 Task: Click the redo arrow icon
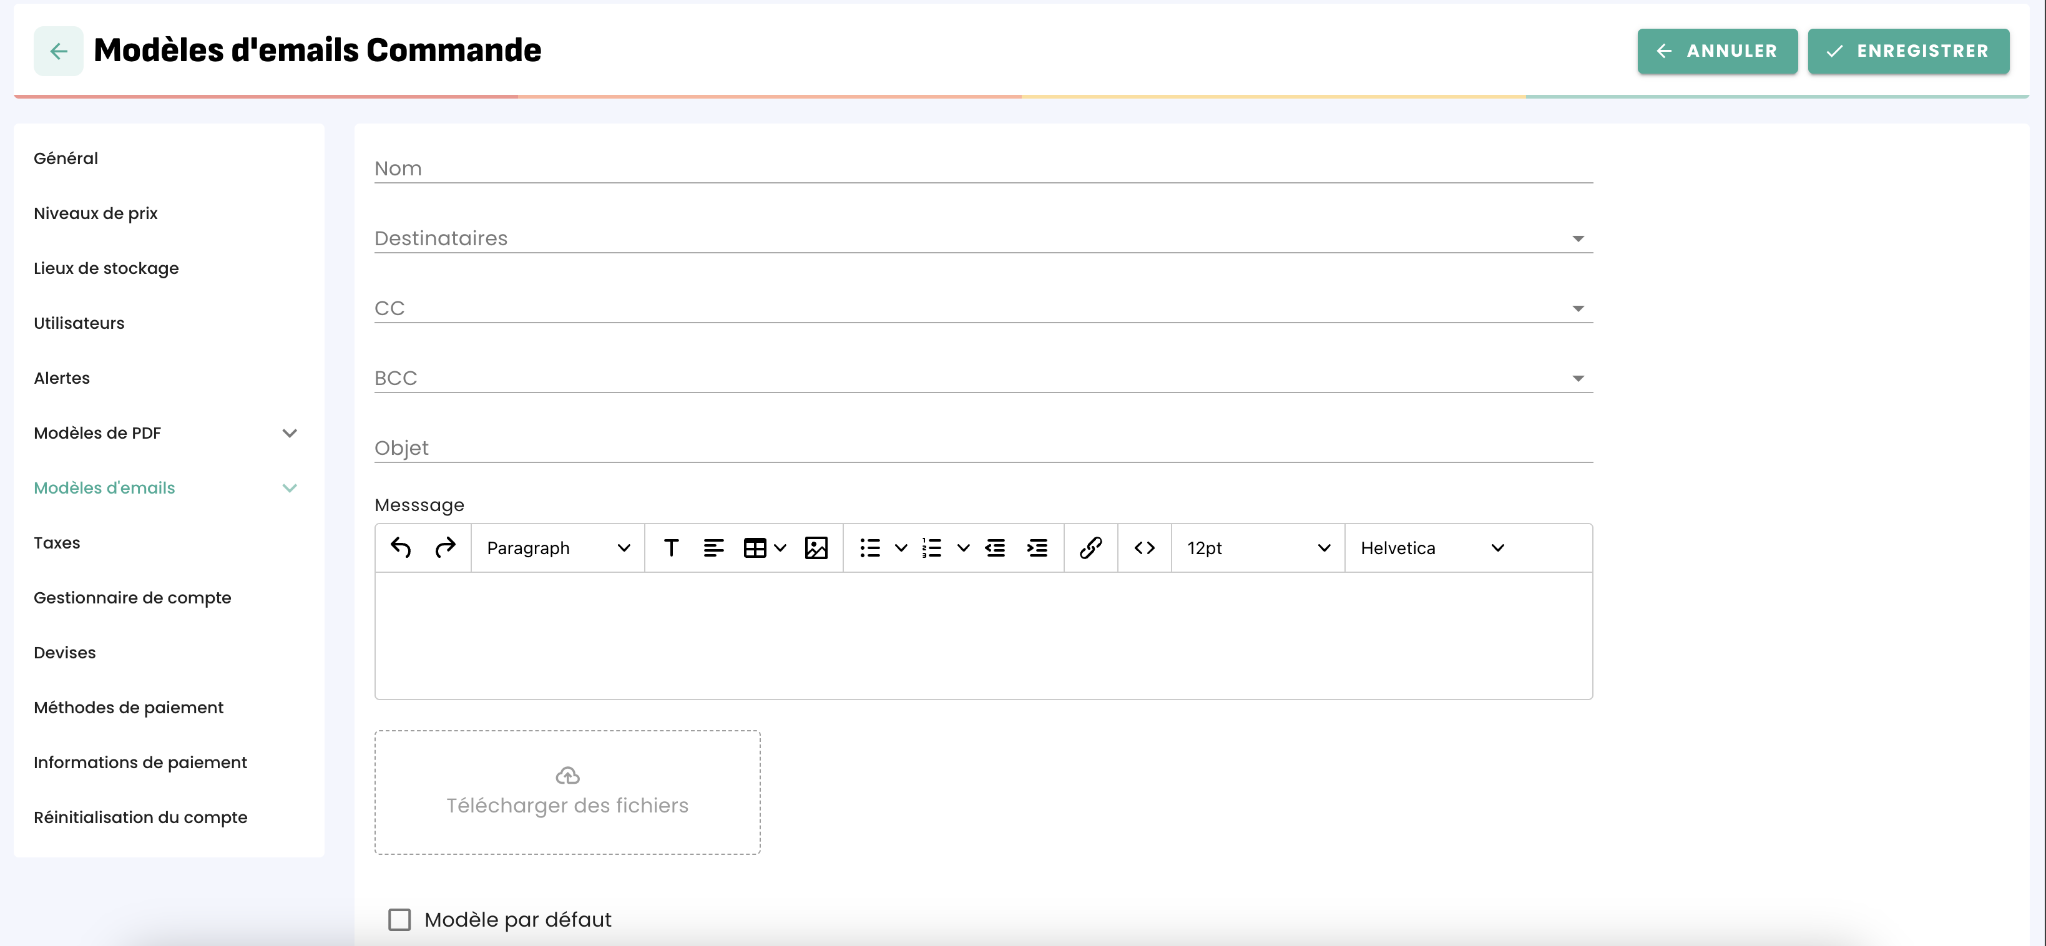pyautogui.click(x=445, y=547)
